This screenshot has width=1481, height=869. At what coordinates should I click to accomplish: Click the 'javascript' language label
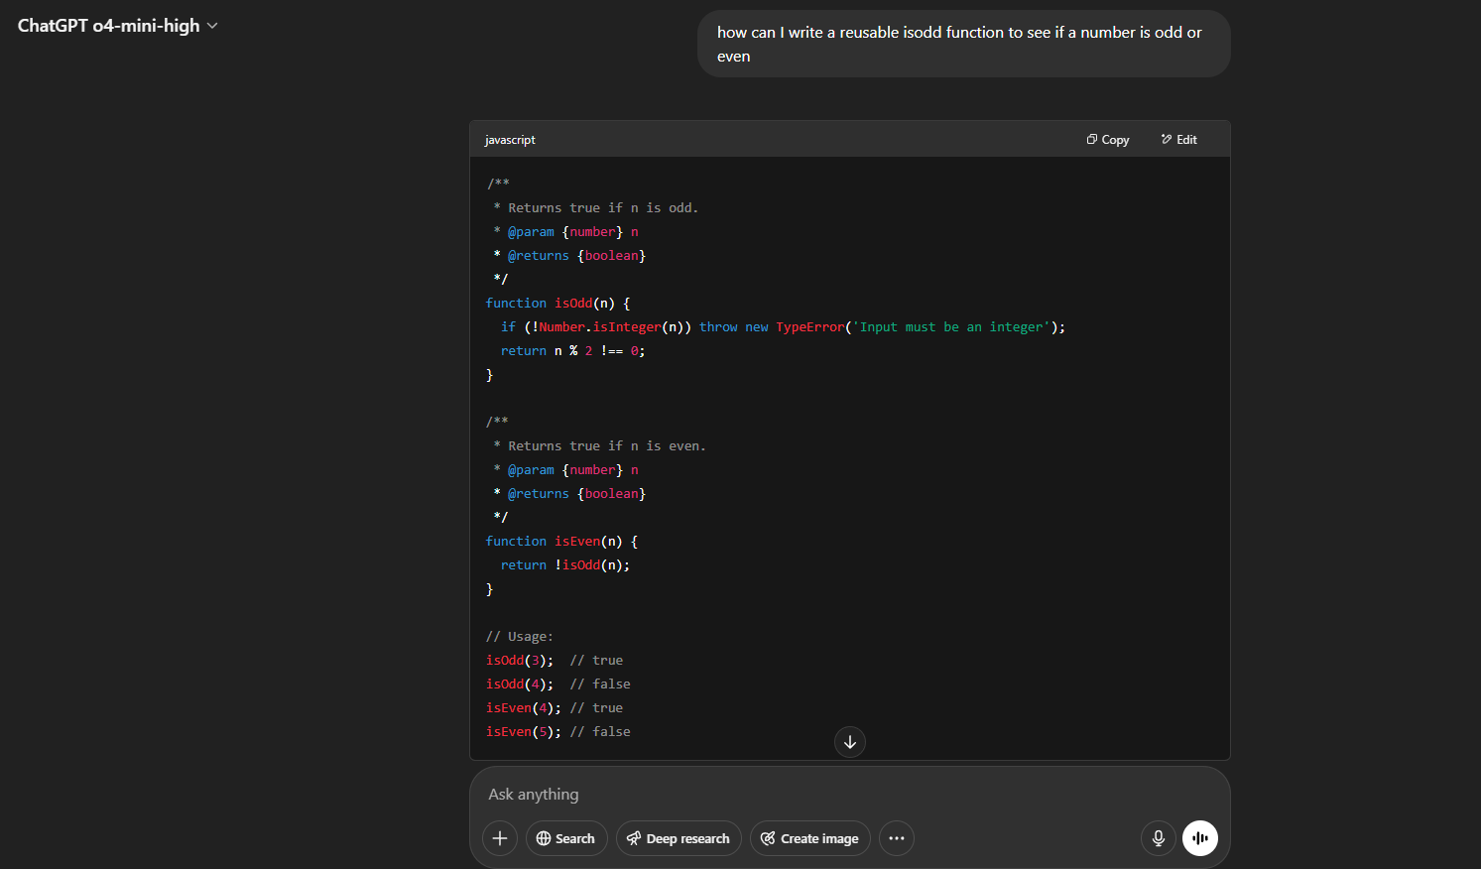tap(510, 140)
